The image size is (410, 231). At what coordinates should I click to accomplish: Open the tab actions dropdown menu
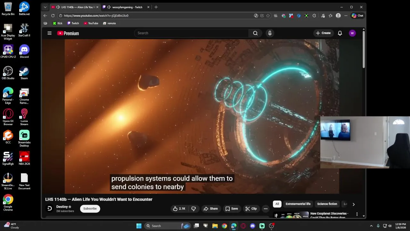pos(45,7)
